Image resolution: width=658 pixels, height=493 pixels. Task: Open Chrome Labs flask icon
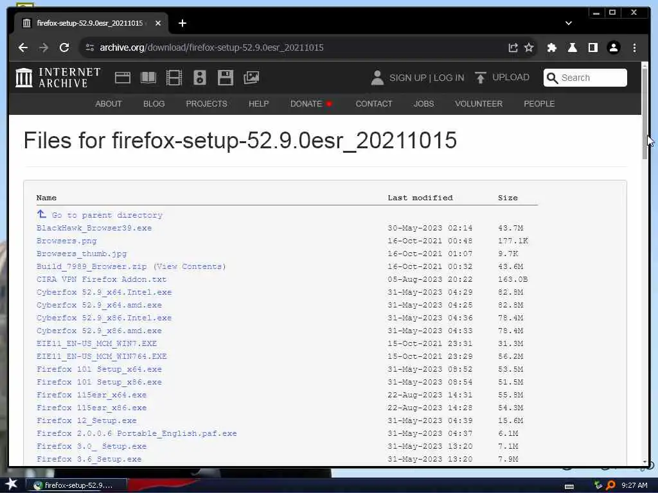pyautogui.click(x=573, y=48)
